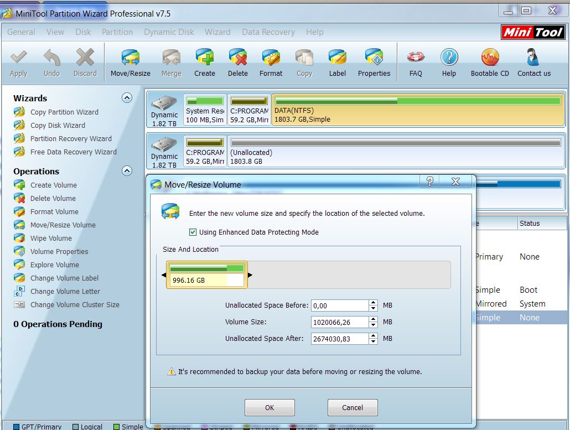The height and width of the screenshot is (430, 570).
Task: Collapse the Operations section
Action: click(127, 171)
